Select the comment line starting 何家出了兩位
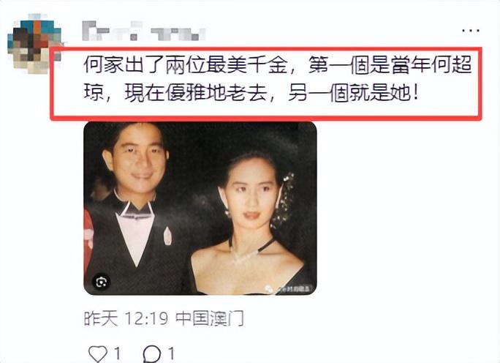This screenshot has height=363, width=500. [x=278, y=65]
